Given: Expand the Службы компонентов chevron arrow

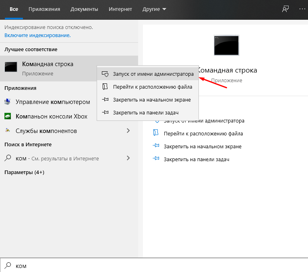Looking at the screenshot, I should [x=128, y=131].
